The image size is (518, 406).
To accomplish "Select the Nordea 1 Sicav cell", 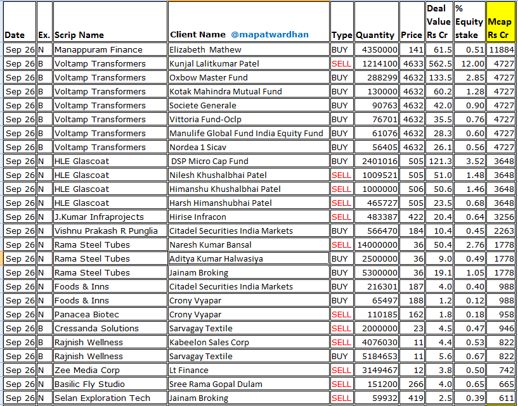I will (x=249, y=147).
